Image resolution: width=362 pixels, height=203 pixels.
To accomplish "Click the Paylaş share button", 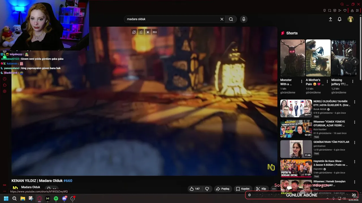I will 223,189.
